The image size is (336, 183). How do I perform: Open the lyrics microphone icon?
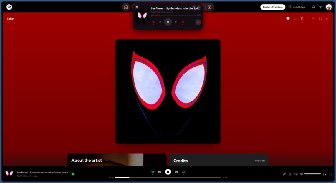285,174
